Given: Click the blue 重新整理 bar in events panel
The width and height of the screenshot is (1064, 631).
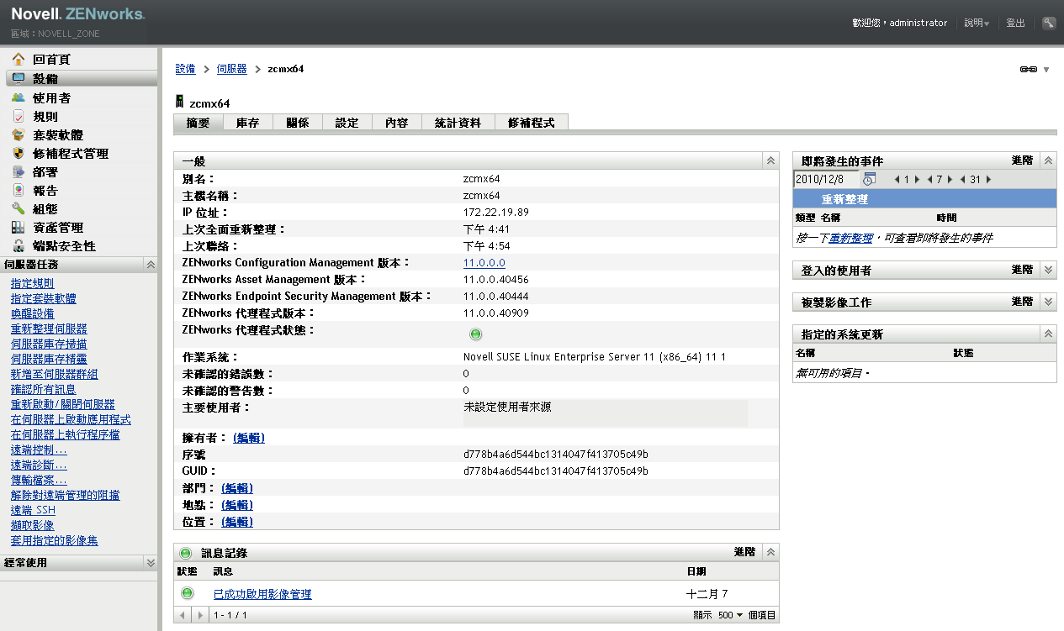Looking at the screenshot, I should click(924, 200).
